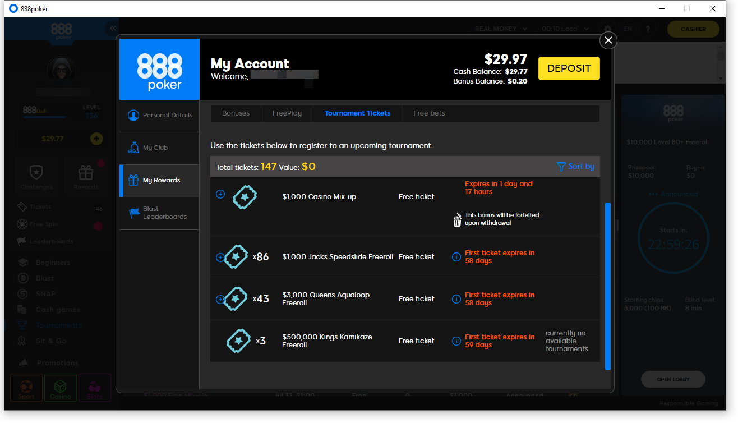The height and width of the screenshot is (423, 738).
Task: Go to SNAP in lobby menu
Action: click(46, 294)
